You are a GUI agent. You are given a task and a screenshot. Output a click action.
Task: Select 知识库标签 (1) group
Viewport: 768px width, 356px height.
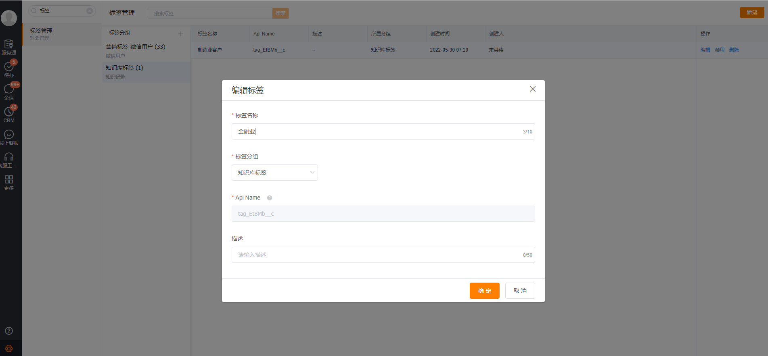pos(146,72)
